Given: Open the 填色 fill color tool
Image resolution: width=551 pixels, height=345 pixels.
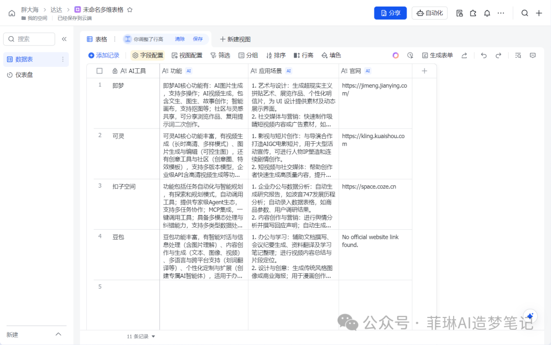Looking at the screenshot, I should click(x=332, y=56).
